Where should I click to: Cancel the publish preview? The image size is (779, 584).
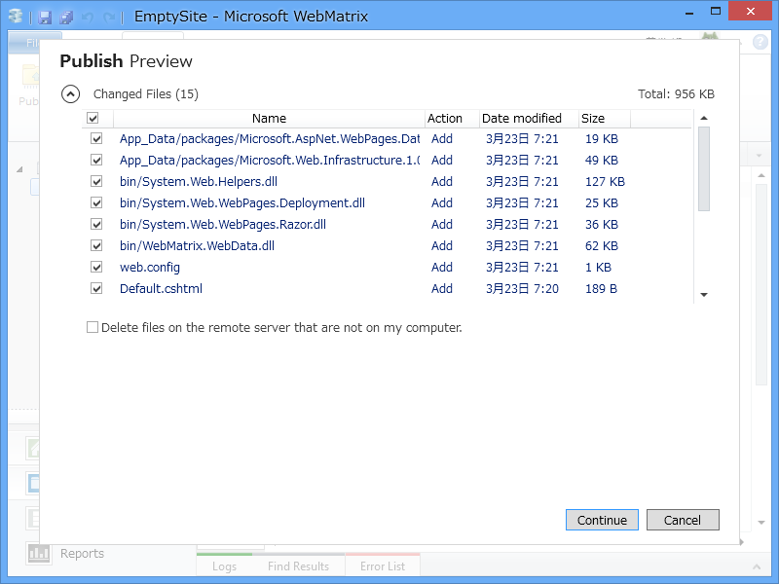tap(683, 520)
